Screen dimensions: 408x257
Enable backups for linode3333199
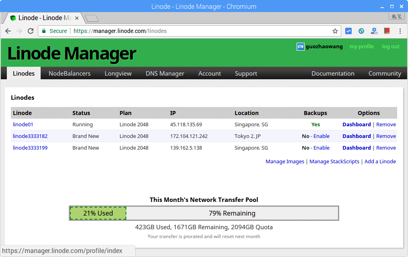point(322,148)
